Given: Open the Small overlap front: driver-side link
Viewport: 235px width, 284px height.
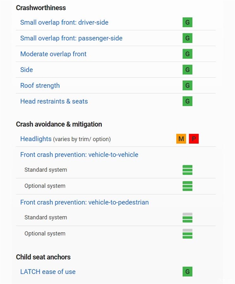Looking at the screenshot, I should click(x=64, y=22).
